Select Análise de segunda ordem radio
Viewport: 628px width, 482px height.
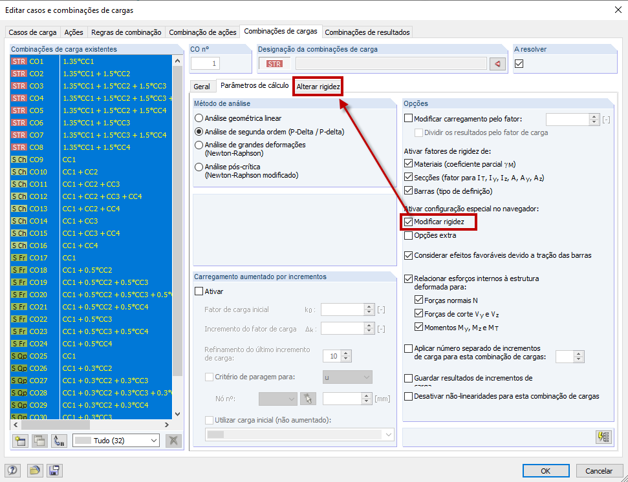pos(199,132)
